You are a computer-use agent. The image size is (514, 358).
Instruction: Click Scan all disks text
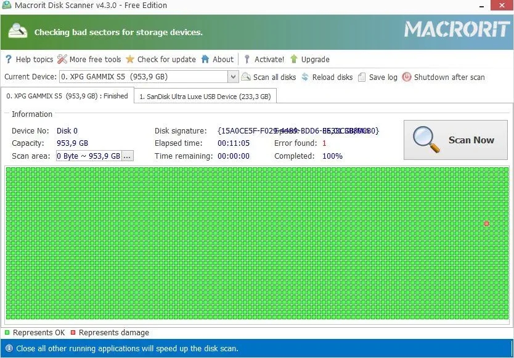point(274,78)
